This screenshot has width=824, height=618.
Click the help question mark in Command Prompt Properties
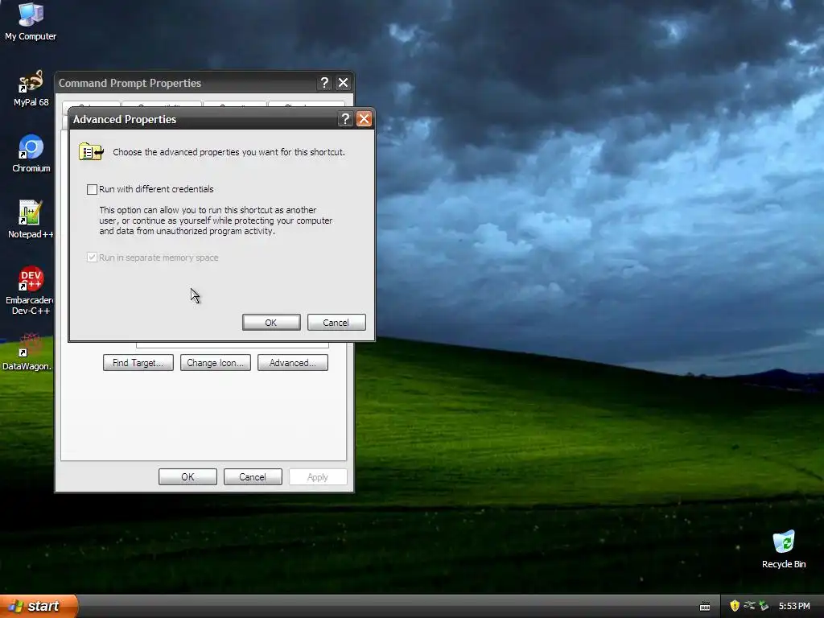click(x=324, y=83)
